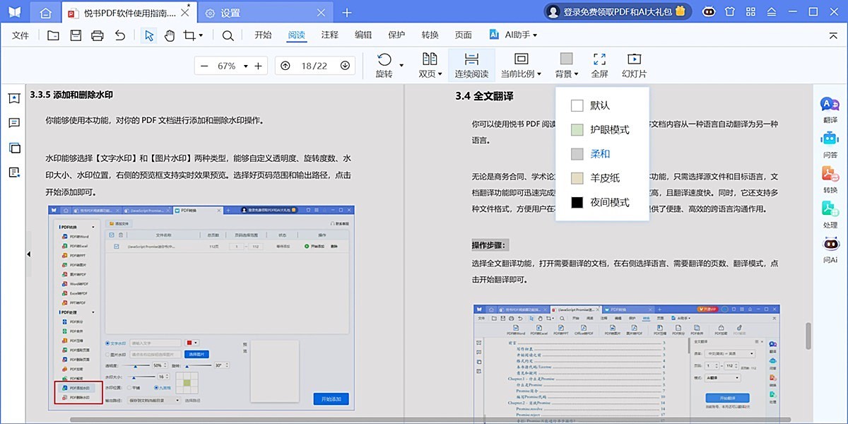Start 幻灯片 slideshow mode
The height and width of the screenshot is (424, 848).
634,64
